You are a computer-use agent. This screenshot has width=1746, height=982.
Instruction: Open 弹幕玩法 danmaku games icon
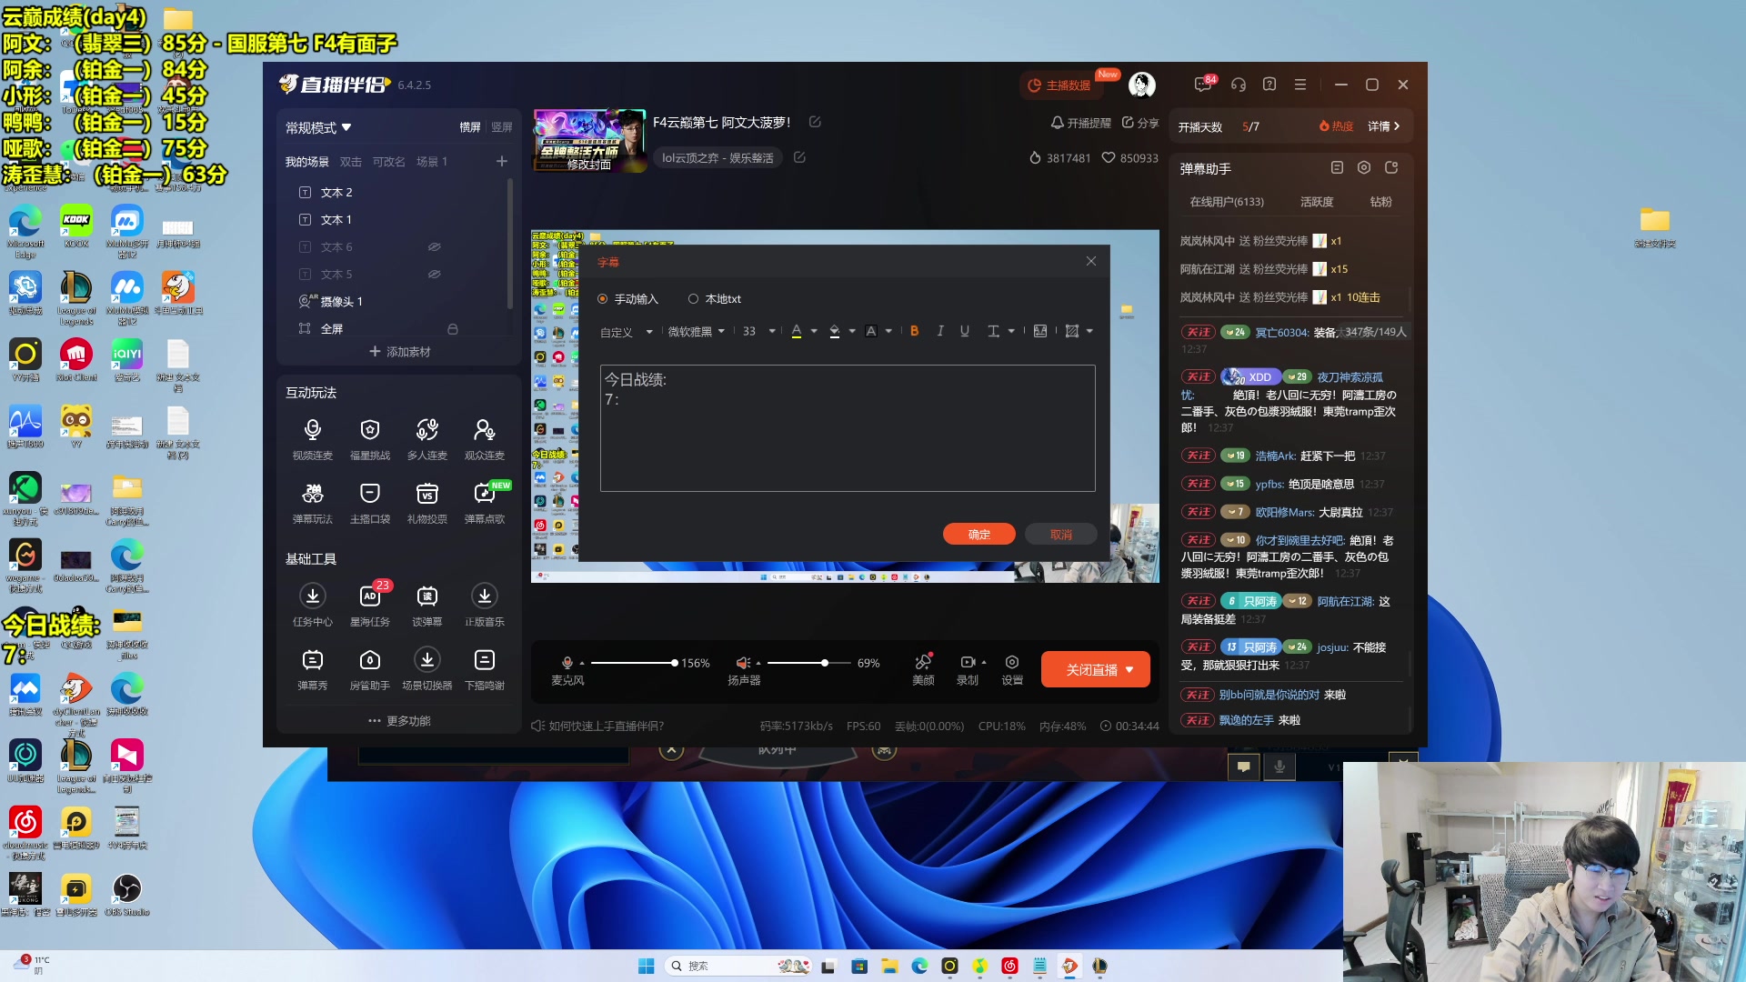pyautogui.click(x=312, y=502)
